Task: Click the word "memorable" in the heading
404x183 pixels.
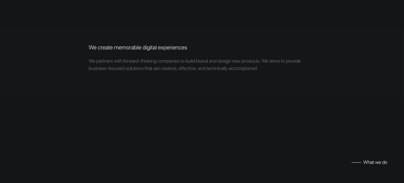Action: [127, 48]
